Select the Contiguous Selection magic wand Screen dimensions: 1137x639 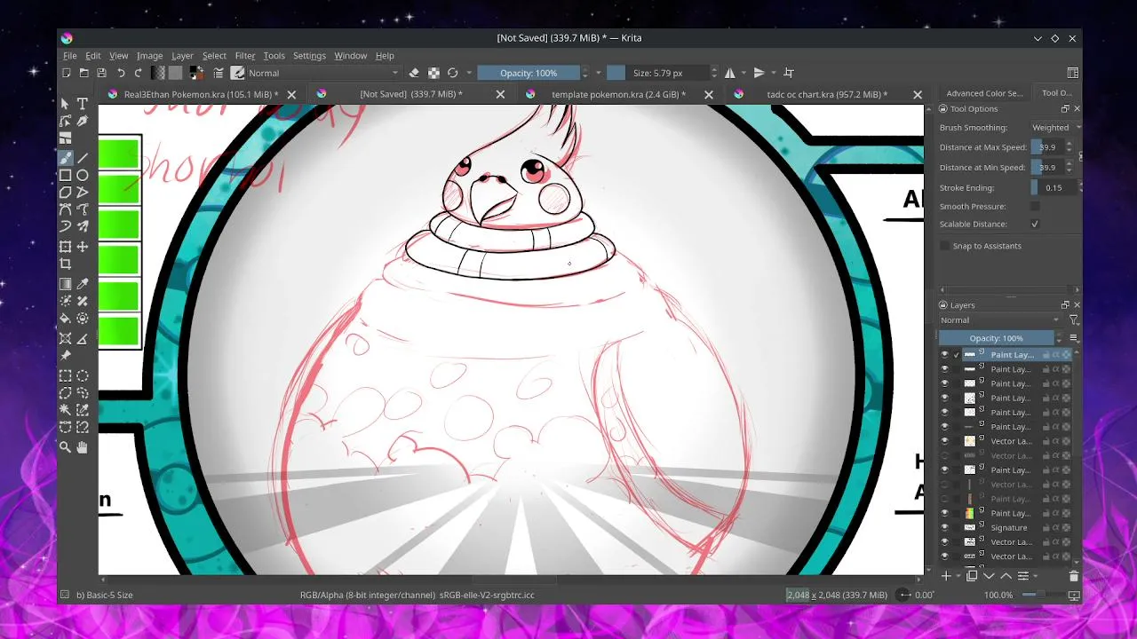pyautogui.click(x=65, y=410)
